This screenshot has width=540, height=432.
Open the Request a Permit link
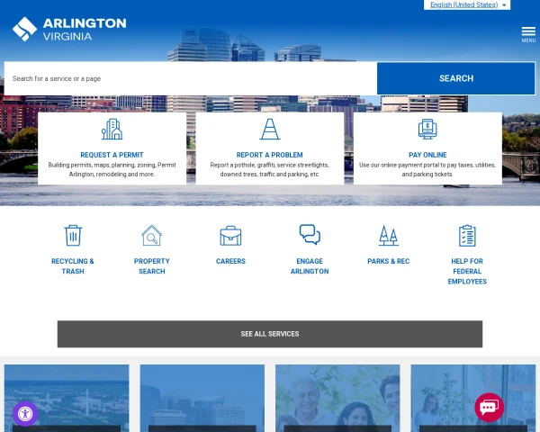click(x=112, y=155)
